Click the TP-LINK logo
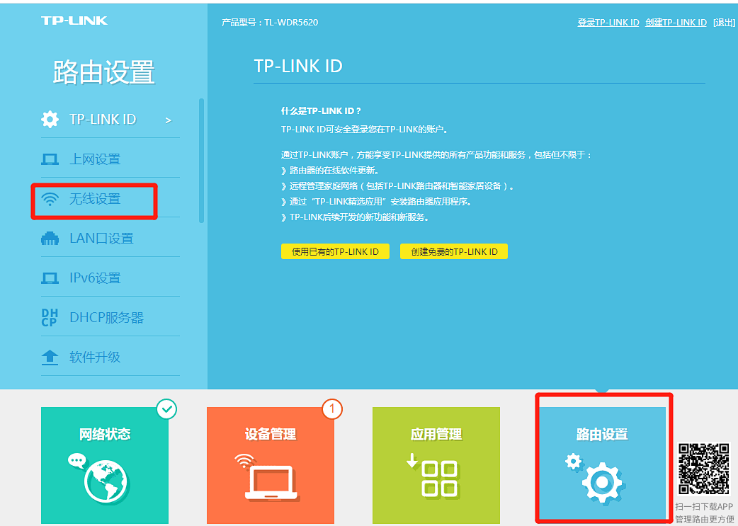 pos(74,21)
